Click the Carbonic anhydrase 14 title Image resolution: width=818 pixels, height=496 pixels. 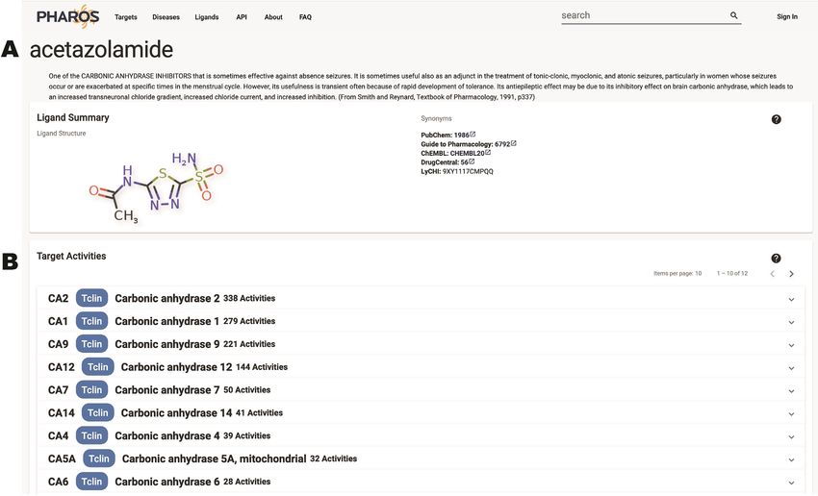coord(176,413)
